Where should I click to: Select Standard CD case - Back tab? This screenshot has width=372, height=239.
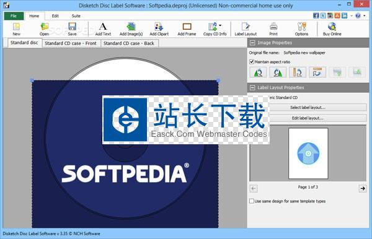tap(129, 43)
